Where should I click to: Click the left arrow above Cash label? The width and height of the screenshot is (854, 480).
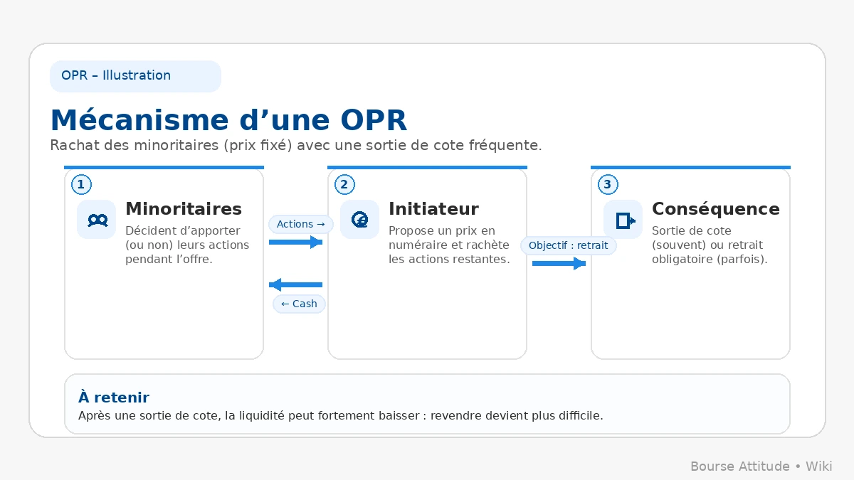click(x=295, y=285)
